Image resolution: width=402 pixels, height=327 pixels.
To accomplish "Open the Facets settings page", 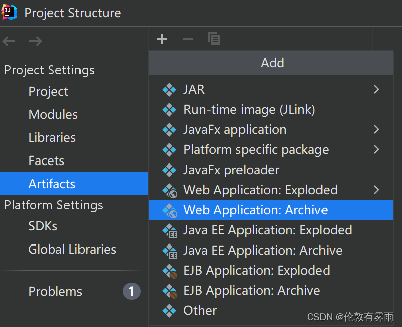I will pyautogui.click(x=74, y=160).
